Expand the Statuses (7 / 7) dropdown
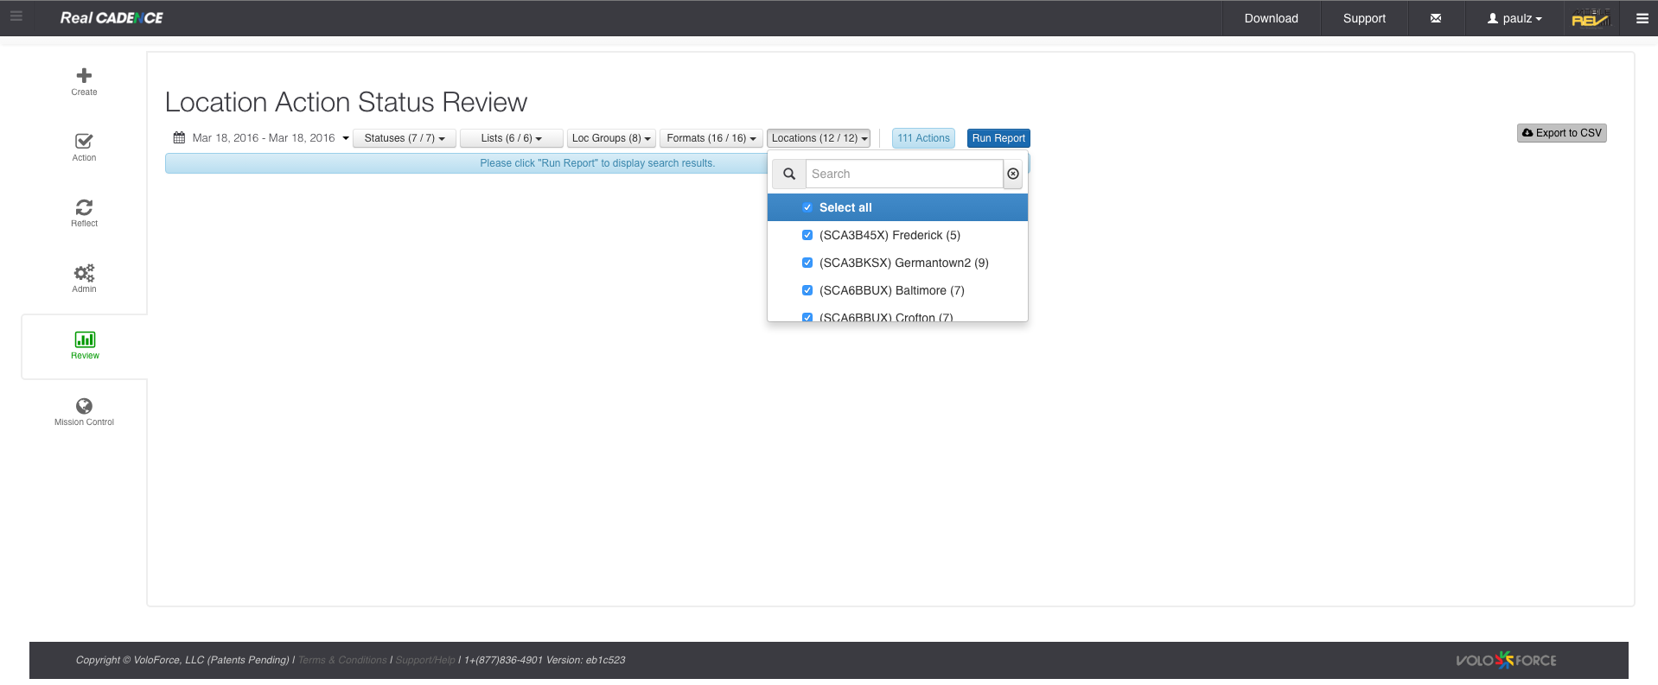Image resolution: width=1658 pixels, height=685 pixels. click(404, 138)
